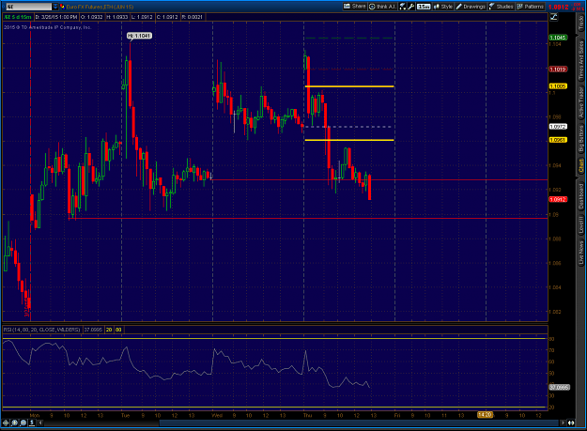Screen dimensions: 587x431
Task: Click the C: 1.0912 close readout
Action: pos(167,17)
